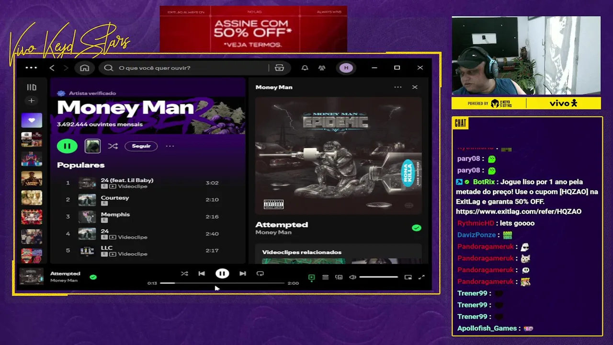Open the Spotify three-dots main menu
The image size is (613, 345).
(31, 68)
